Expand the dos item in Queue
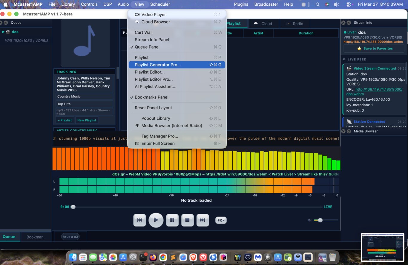This screenshot has height=265, width=408. (3, 32)
